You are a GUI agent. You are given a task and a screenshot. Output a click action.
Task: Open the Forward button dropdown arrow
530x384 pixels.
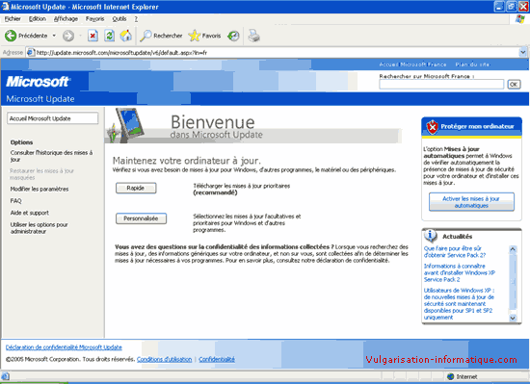click(x=80, y=36)
